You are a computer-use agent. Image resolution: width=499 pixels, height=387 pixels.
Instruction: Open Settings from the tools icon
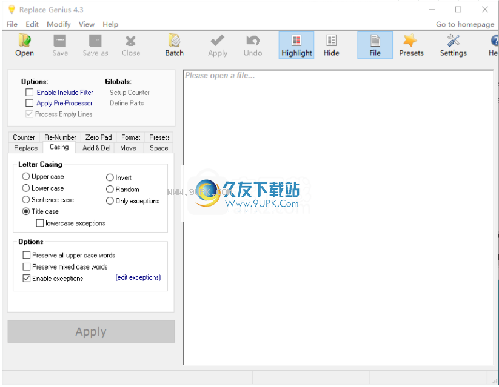453,45
